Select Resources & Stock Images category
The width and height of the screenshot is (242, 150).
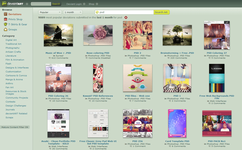[x=16, y=93]
